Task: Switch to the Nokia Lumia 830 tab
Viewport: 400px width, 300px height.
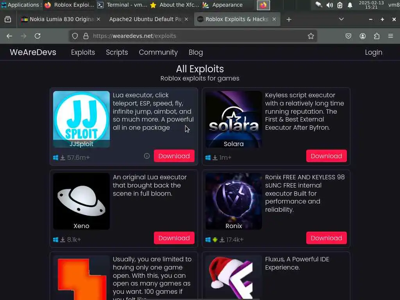Action: 61,19
